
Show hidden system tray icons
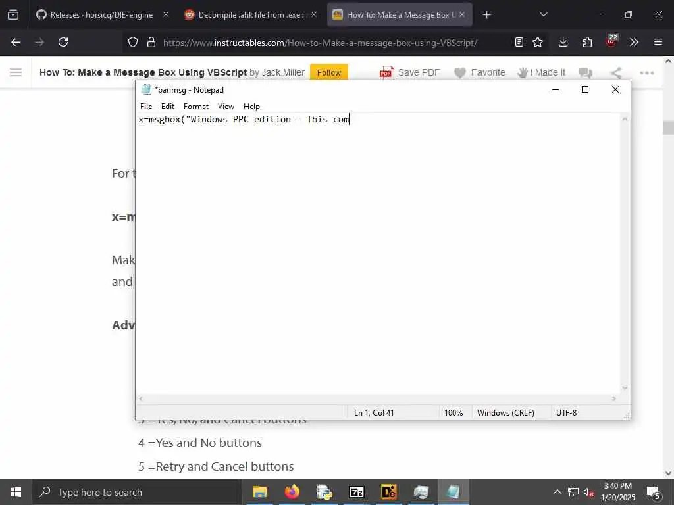coord(557,492)
